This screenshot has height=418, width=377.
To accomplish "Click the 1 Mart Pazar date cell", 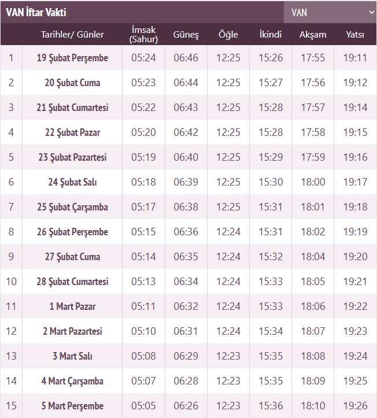I will [72, 306].
